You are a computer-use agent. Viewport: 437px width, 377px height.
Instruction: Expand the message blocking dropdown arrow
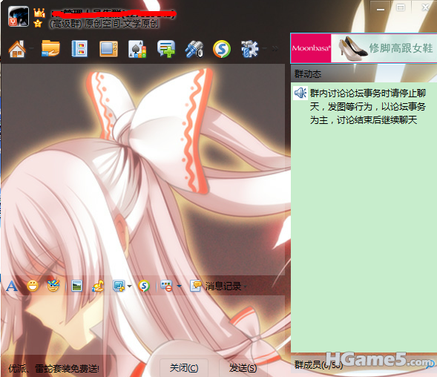179,286
